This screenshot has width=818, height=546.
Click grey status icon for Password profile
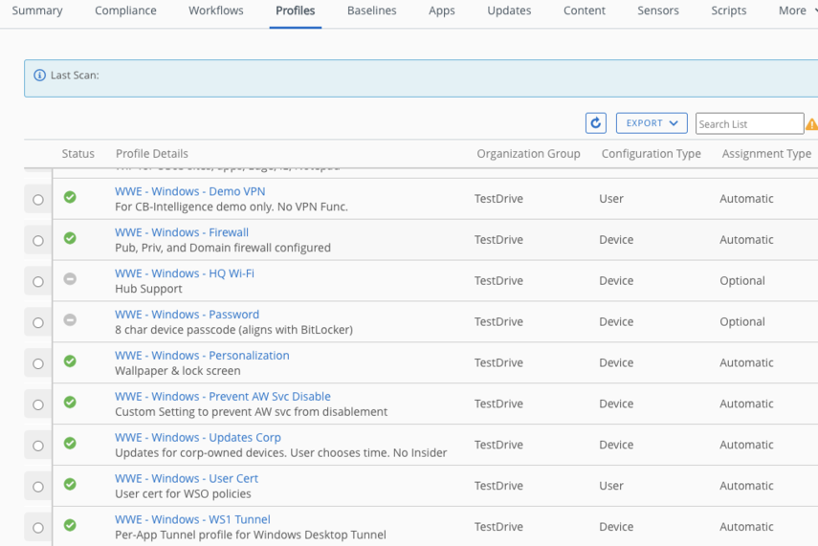coord(70,320)
